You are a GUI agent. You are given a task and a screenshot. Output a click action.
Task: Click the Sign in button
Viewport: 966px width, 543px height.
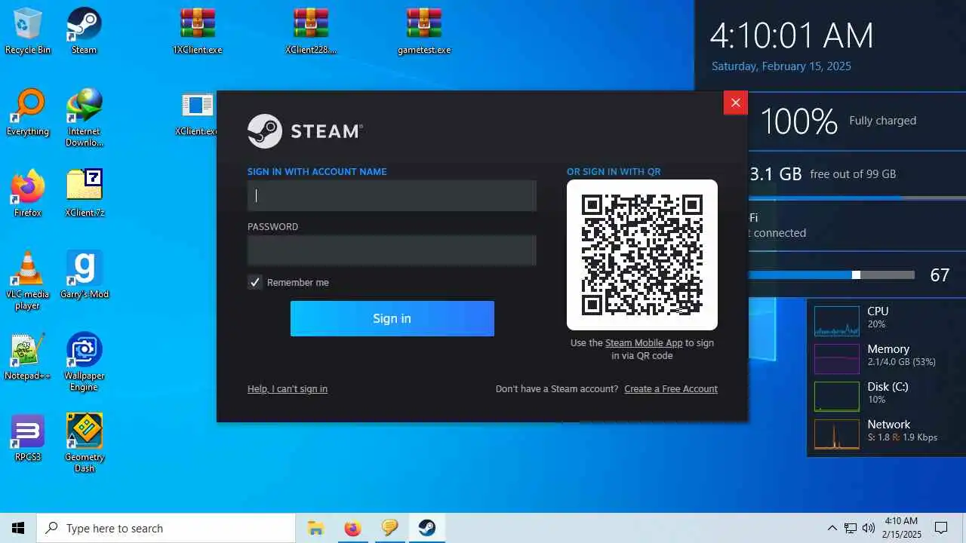tap(392, 318)
